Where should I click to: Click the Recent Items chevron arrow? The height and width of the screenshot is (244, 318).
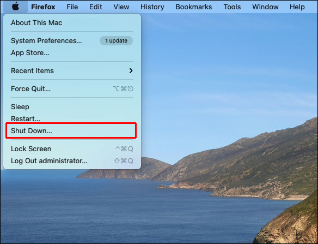[131, 70]
